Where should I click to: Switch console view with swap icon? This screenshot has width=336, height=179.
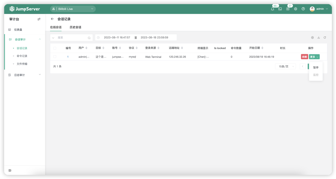point(39,19)
